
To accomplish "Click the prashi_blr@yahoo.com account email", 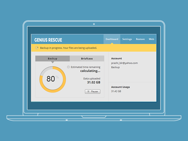I will tap(124, 63).
